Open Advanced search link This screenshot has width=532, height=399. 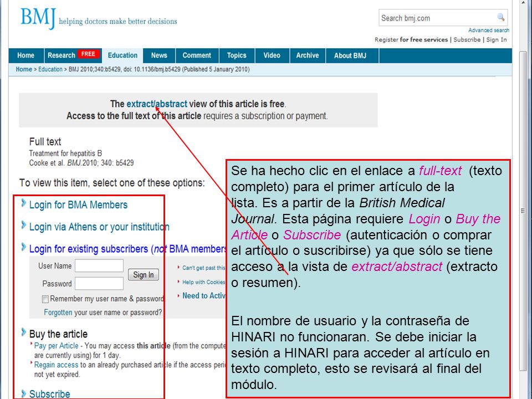[489, 30]
